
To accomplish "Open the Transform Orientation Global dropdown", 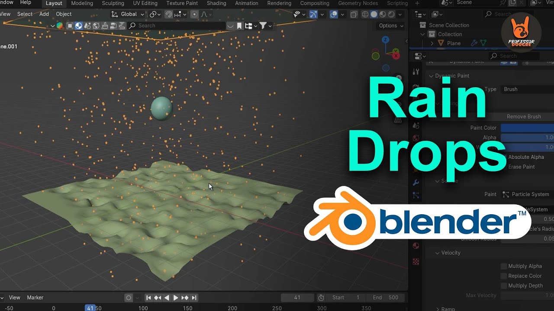I will (128, 14).
